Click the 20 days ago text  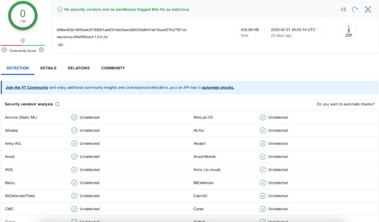(281, 35)
